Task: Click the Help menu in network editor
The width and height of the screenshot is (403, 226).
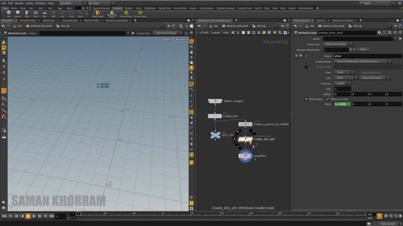Action: tap(225, 33)
